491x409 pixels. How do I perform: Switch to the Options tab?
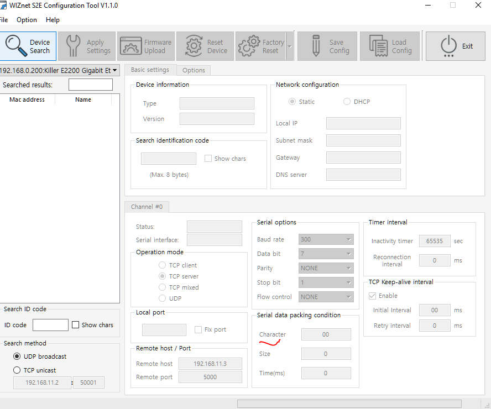(x=194, y=70)
